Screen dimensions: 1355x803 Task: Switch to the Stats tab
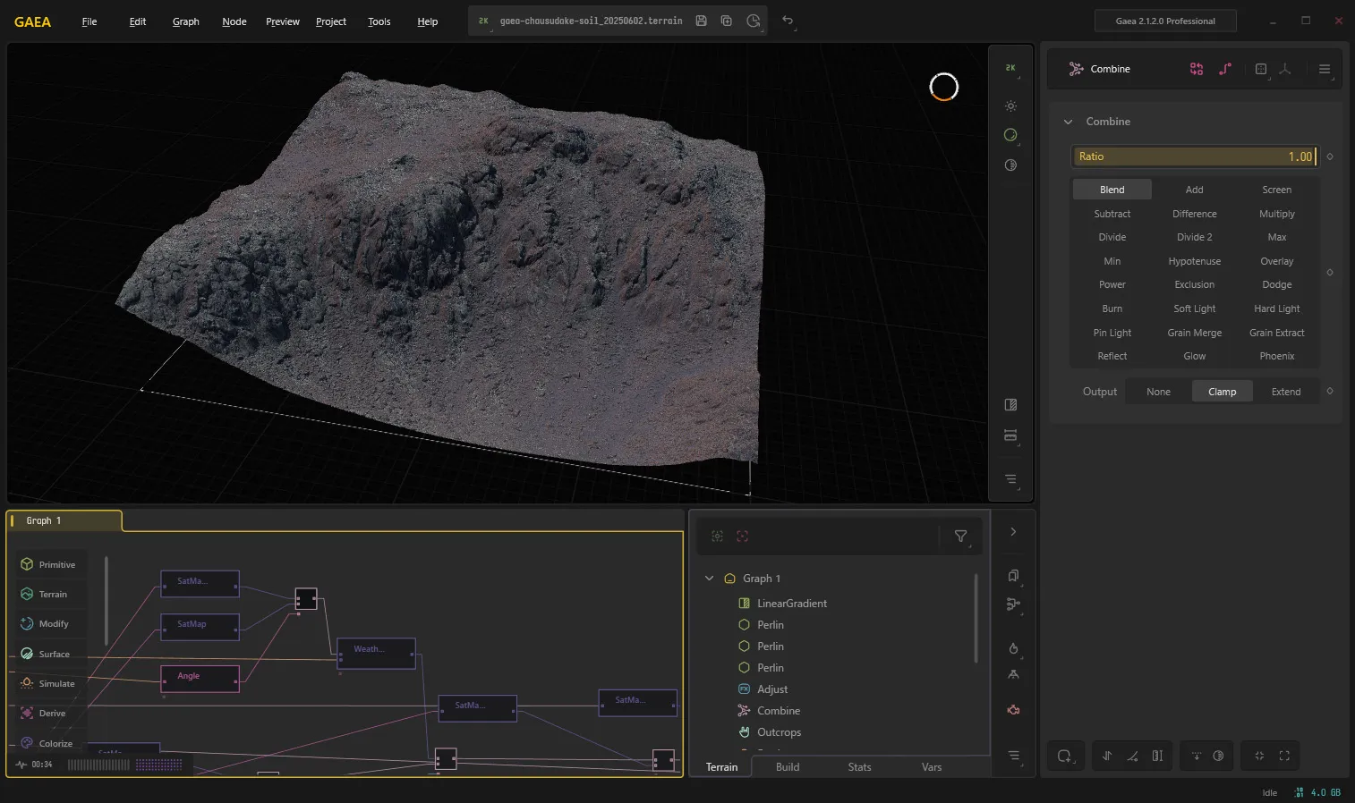coord(859,767)
